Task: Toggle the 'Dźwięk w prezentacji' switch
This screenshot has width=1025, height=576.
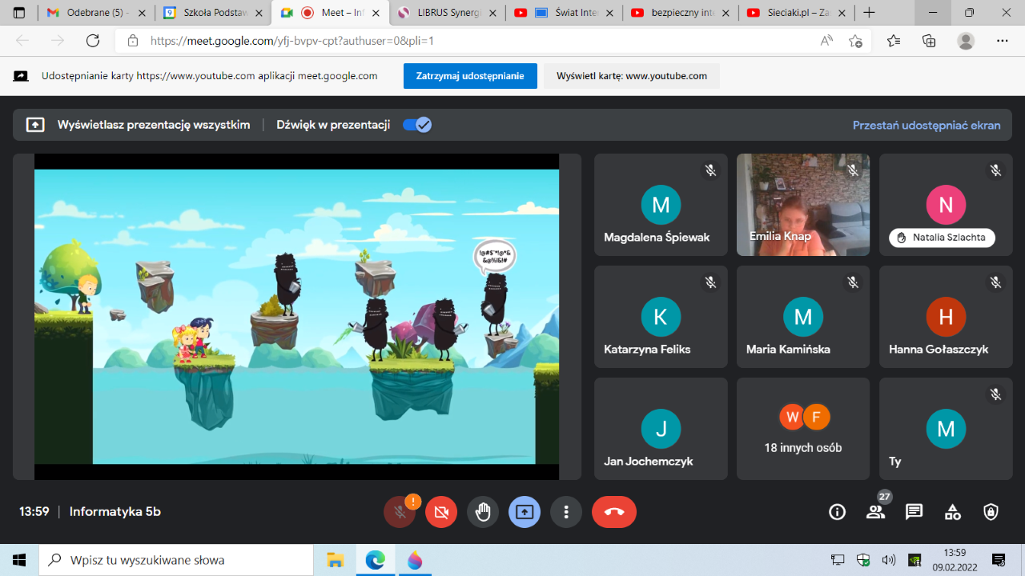Action: click(417, 125)
